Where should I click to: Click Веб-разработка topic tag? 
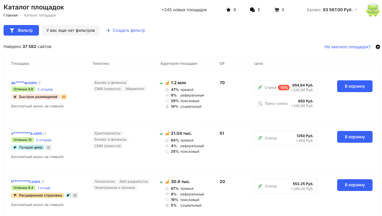point(134,182)
